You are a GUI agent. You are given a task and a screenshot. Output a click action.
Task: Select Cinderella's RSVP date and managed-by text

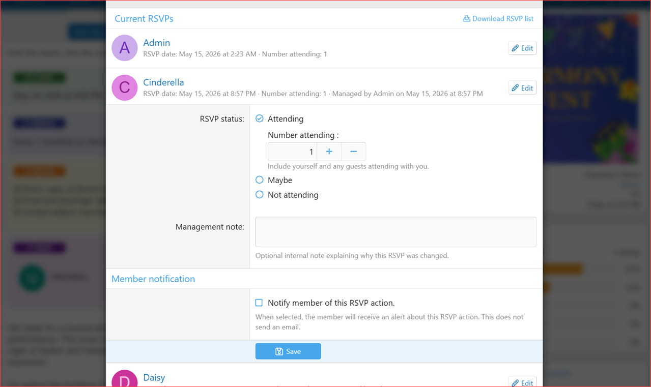313,94
